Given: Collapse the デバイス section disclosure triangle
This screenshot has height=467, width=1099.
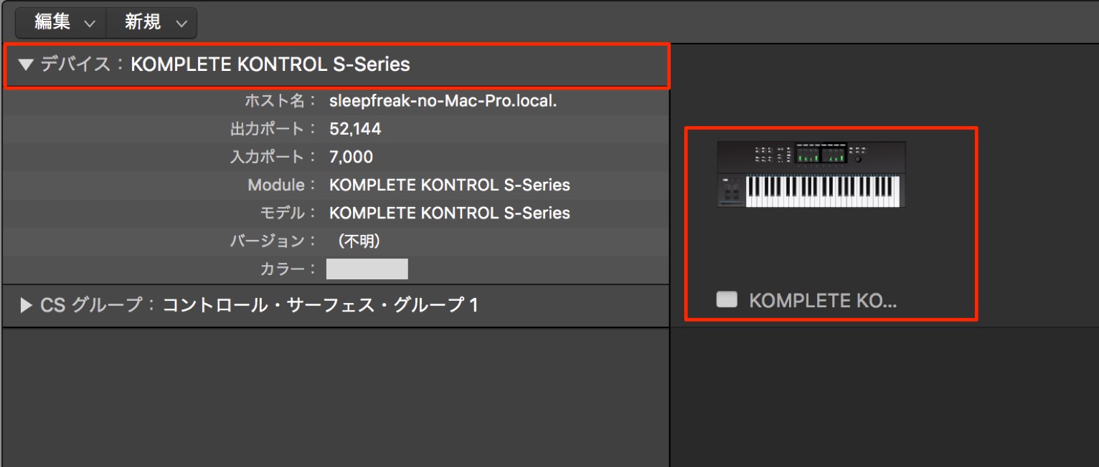Looking at the screenshot, I should (x=27, y=64).
